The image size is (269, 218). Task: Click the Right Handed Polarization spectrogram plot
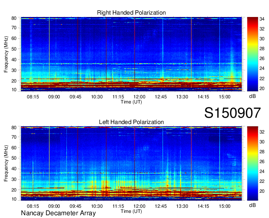131,54
